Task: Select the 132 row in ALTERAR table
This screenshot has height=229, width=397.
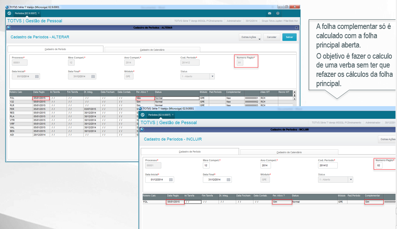Action: click(x=151, y=102)
